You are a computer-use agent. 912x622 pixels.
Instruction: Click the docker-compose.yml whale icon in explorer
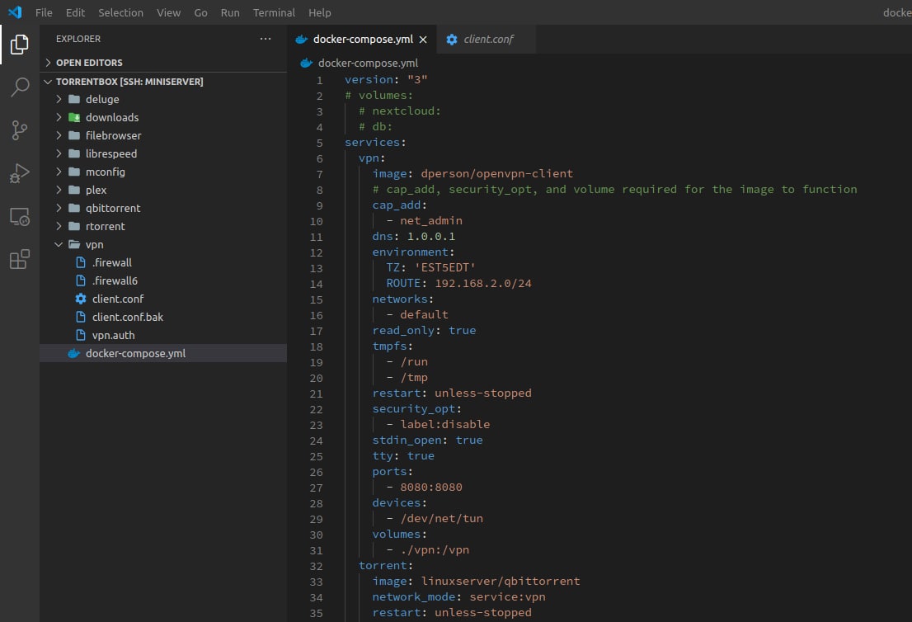pyautogui.click(x=74, y=353)
